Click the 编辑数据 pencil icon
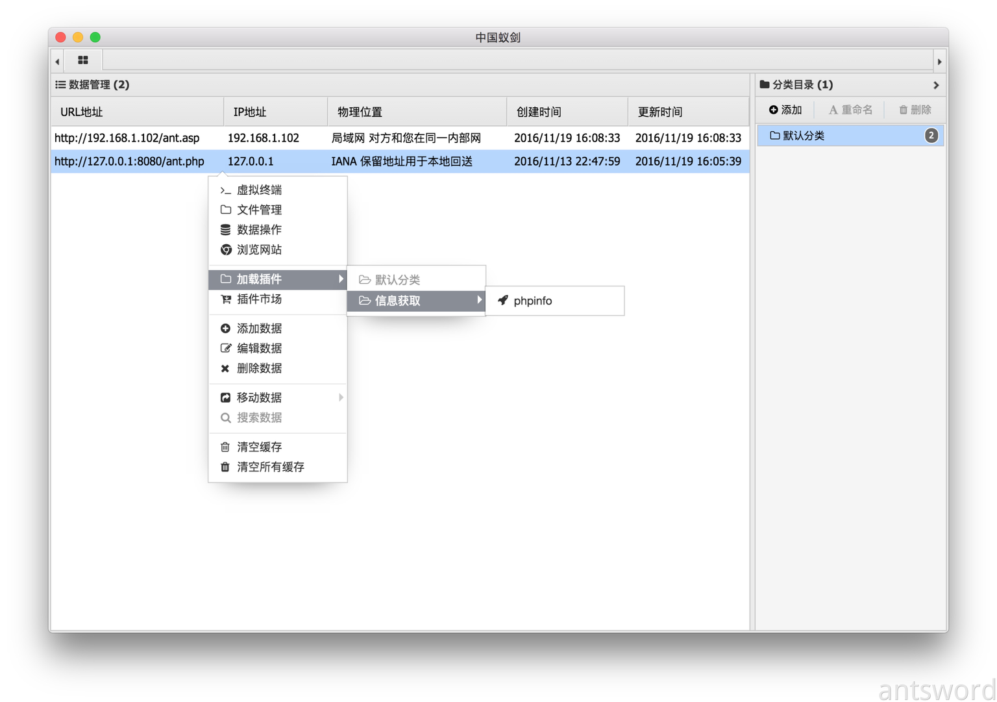The width and height of the screenshot is (997, 702). [225, 349]
